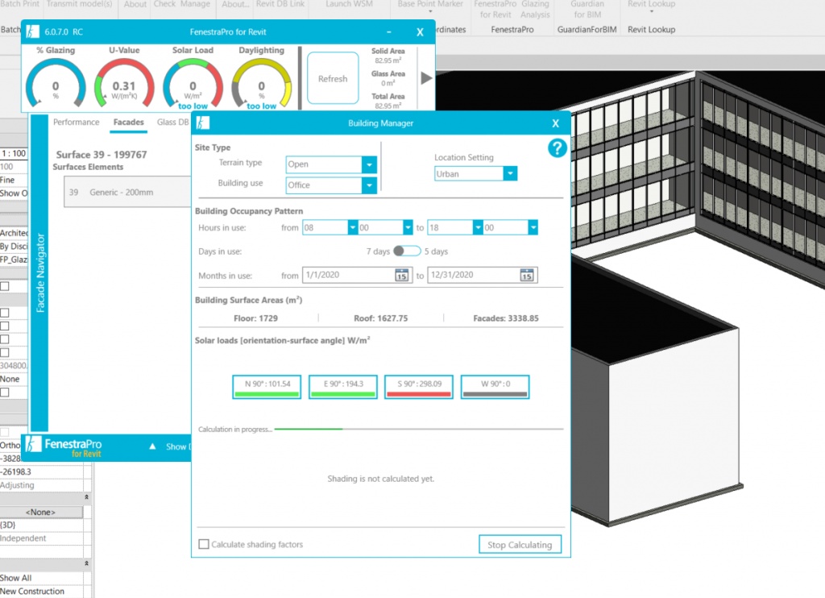The width and height of the screenshot is (825, 598).
Task: Click the Stop Calculating button
Action: (520, 545)
